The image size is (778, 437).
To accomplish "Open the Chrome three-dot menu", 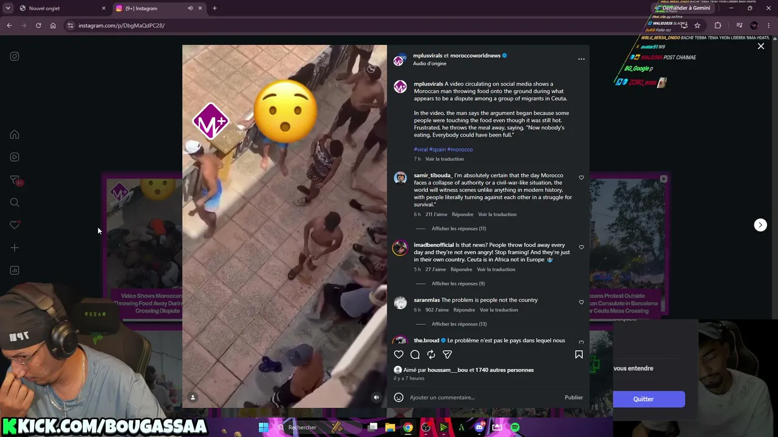I will pos(769,25).
